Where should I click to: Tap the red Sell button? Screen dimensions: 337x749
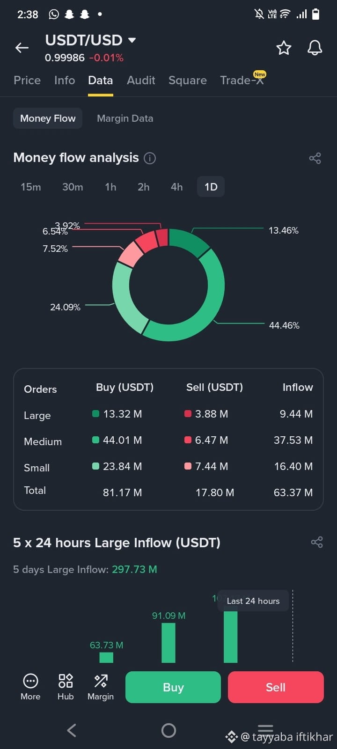tap(276, 687)
